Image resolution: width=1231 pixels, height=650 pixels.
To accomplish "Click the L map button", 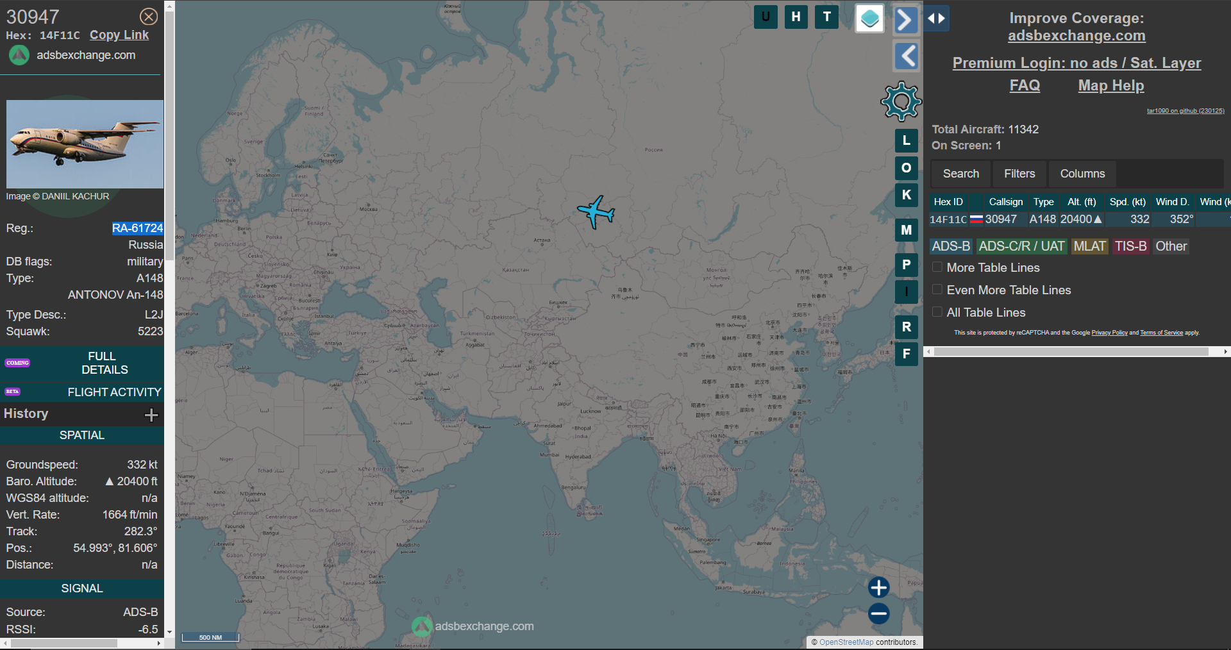I will pyautogui.click(x=906, y=140).
